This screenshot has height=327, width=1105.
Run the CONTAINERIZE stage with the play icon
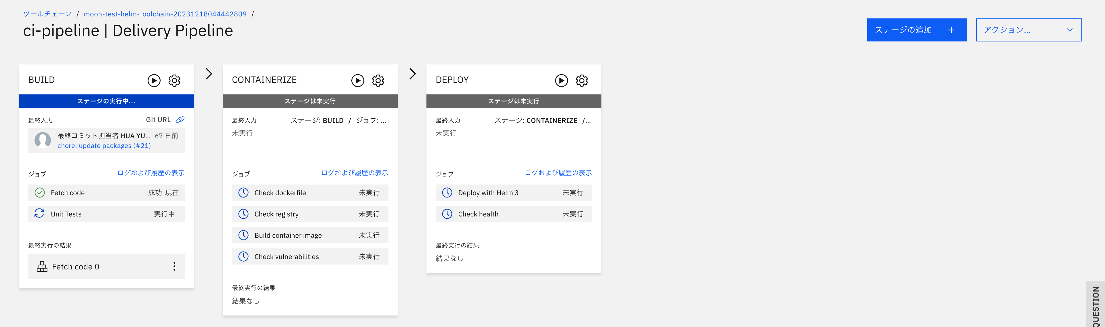click(357, 80)
